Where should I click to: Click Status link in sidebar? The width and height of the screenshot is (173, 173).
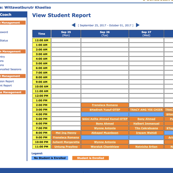4,41
